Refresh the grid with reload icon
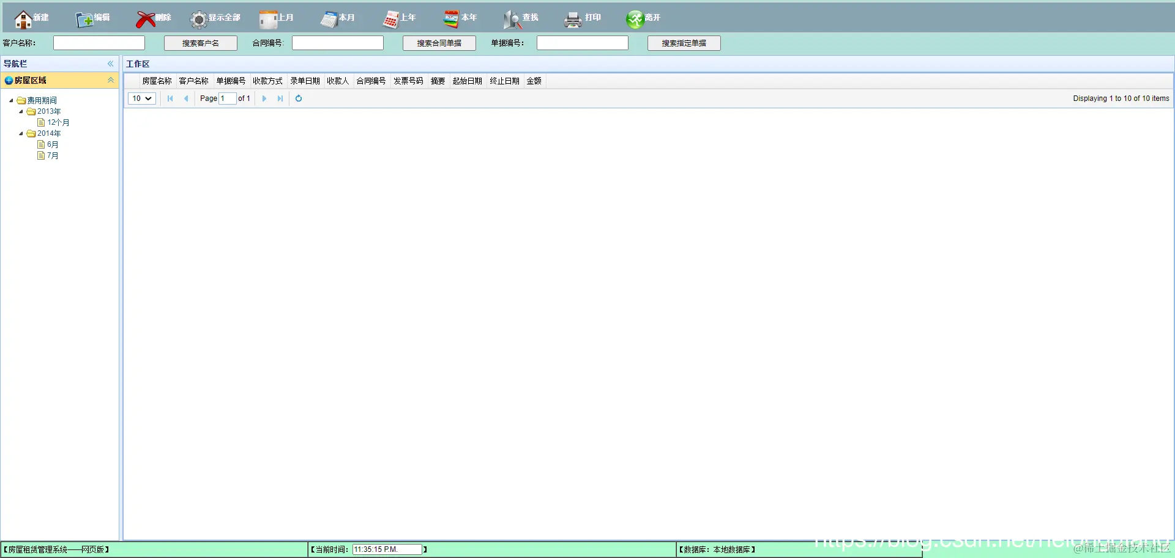 click(299, 99)
